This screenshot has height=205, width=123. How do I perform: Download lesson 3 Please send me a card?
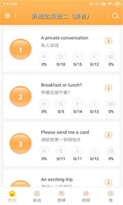click(x=108, y=135)
